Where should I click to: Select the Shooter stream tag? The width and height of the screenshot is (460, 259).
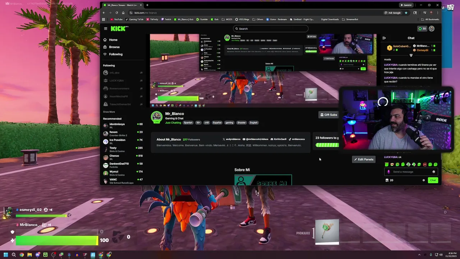pos(241,123)
